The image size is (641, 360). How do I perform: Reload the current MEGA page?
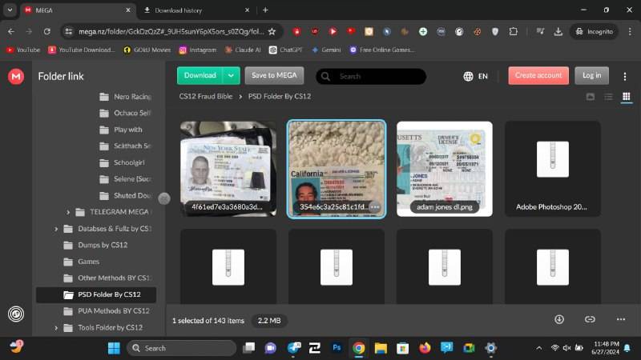(47, 31)
